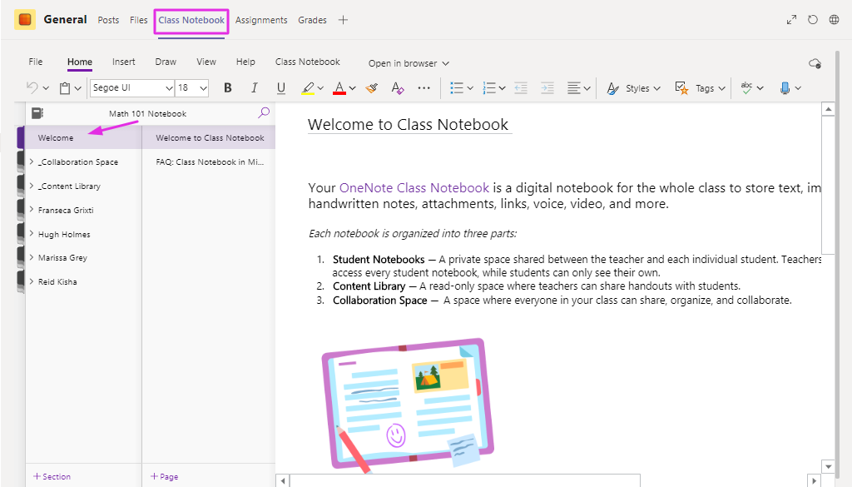Click the Paste clipboard icon

(x=65, y=88)
